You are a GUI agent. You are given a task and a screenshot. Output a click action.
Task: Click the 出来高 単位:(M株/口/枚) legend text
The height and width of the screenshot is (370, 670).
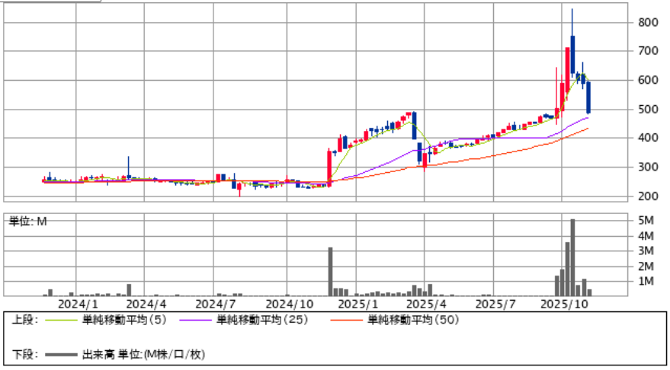point(144,355)
